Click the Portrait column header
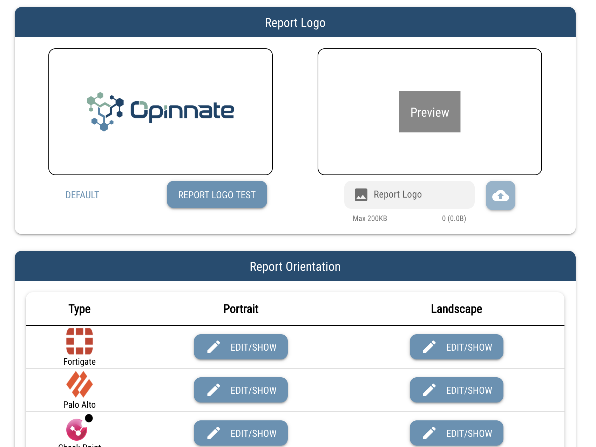Image resolution: width=596 pixels, height=447 pixels. click(241, 309)
